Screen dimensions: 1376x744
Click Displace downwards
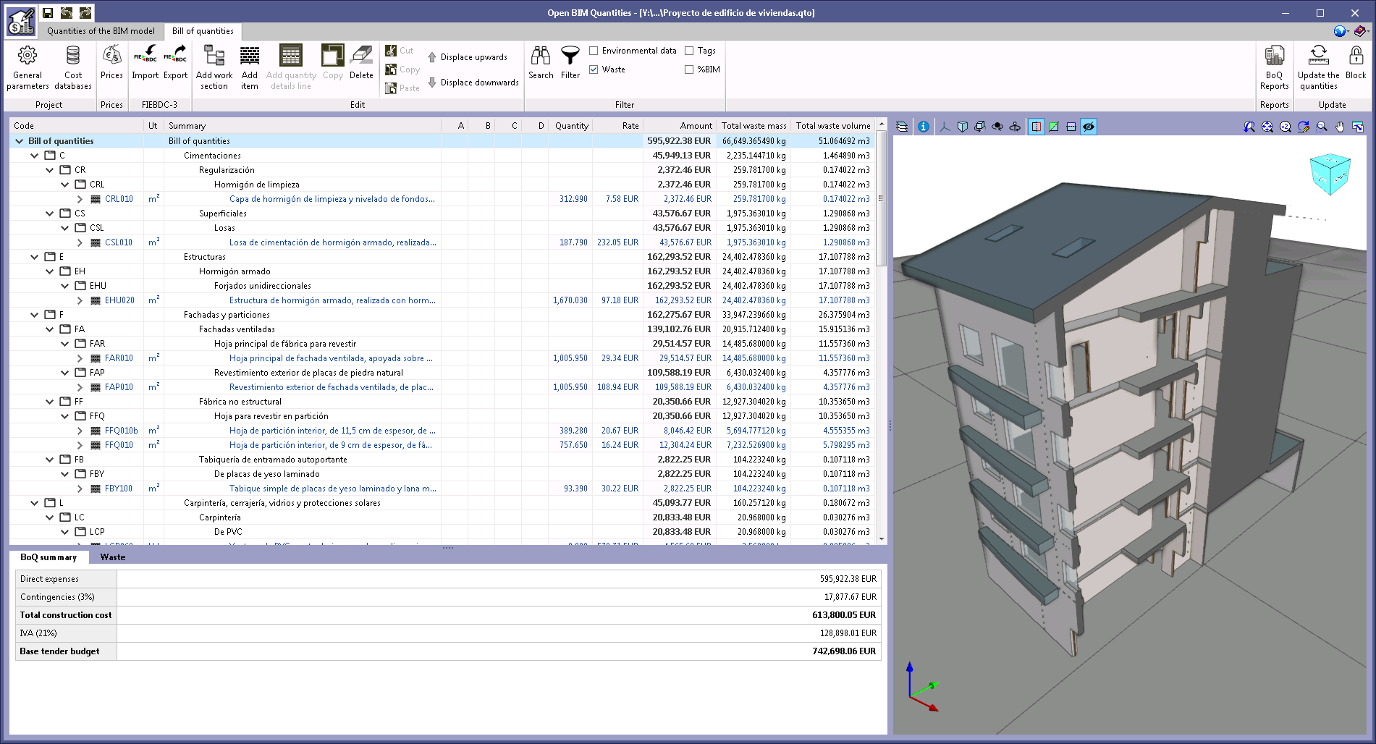[473, 83]
